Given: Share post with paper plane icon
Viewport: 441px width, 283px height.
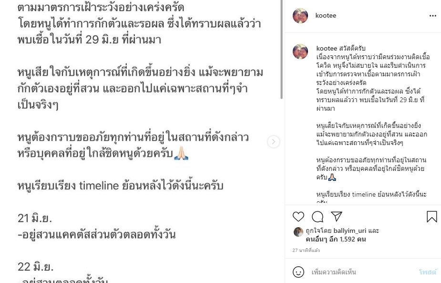Looking at the screenshot, I should (x=337, y=216).
